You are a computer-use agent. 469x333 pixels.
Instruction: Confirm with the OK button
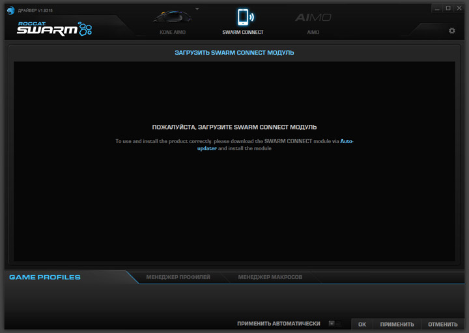point(362,325)
